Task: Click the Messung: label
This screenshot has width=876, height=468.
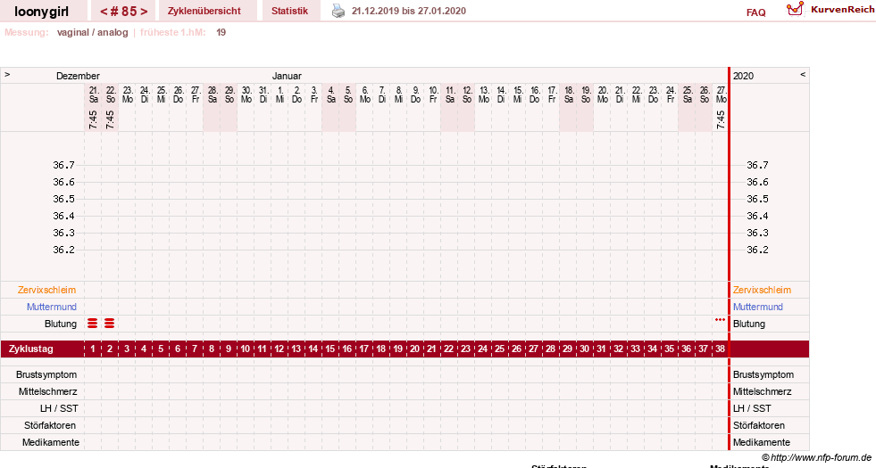Action: point(27,32)
